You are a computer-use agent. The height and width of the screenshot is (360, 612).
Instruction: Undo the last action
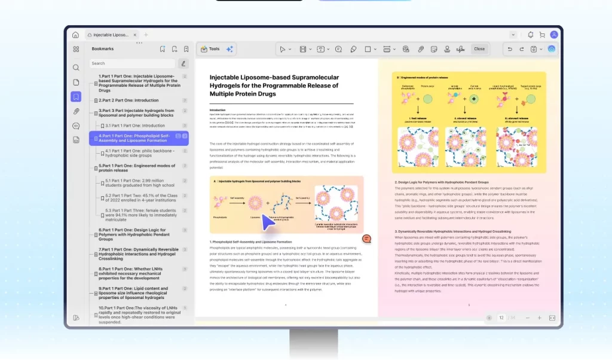point(510,49)
